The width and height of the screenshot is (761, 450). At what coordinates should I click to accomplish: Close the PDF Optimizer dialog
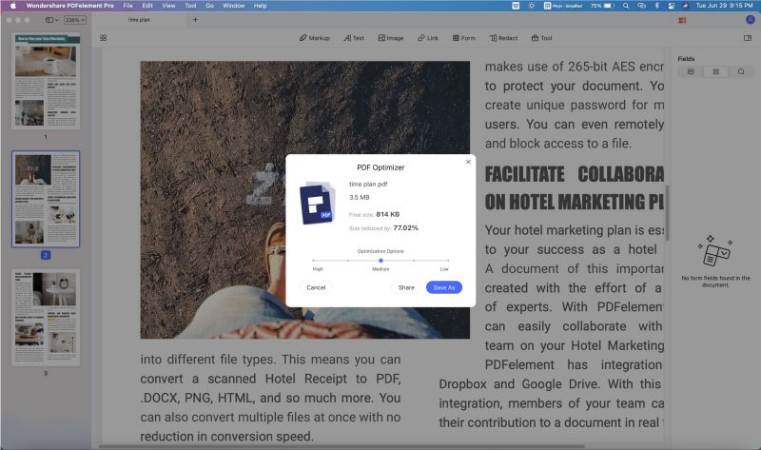coord(468,162)
